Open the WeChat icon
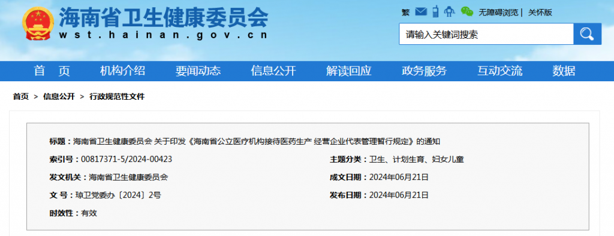This screenshot has width=614, height=236. coord(466,12)
